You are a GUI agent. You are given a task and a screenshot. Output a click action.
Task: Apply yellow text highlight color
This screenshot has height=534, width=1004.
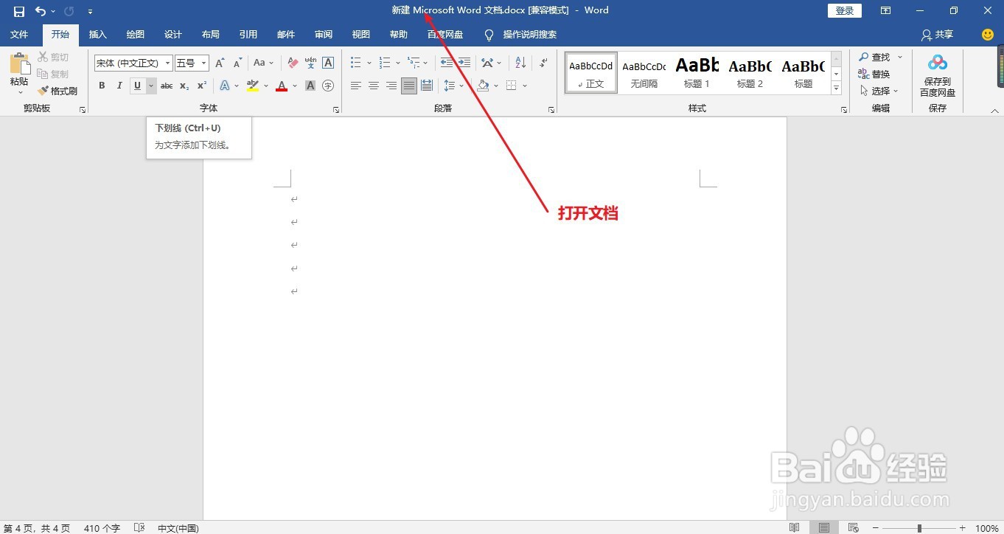pos(253,86)
